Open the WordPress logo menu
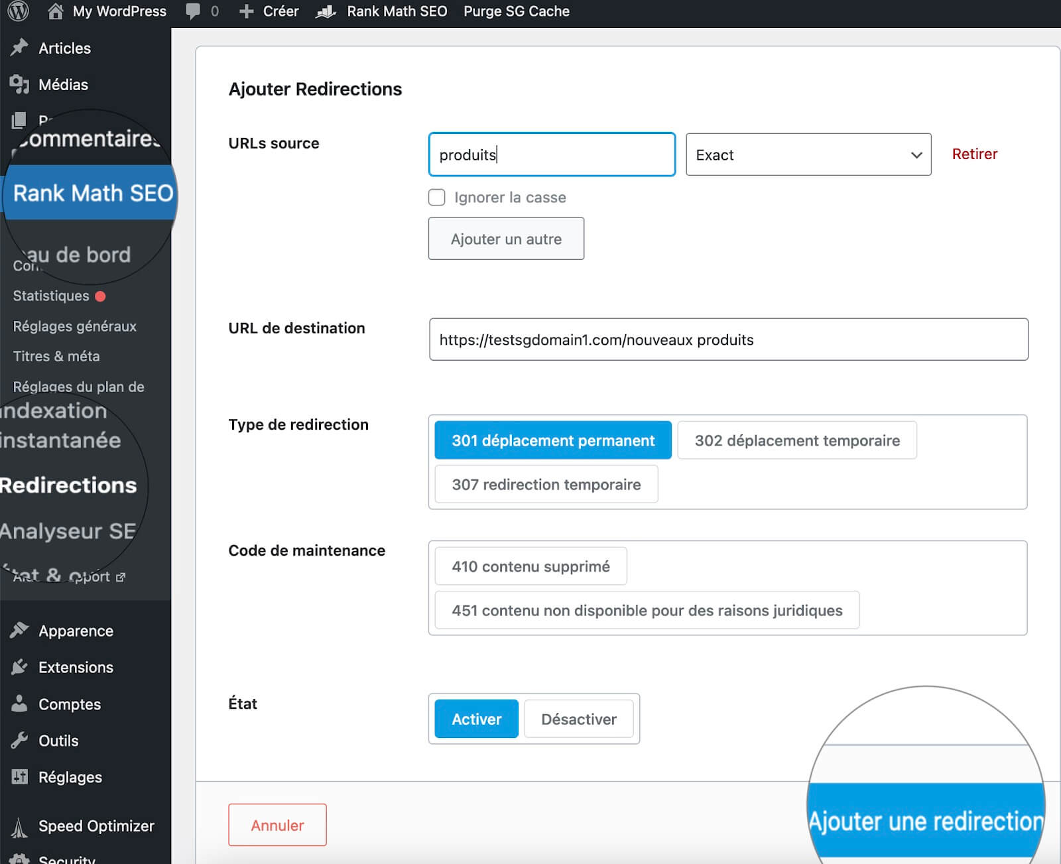1061x864 pixels. [18, 11]
